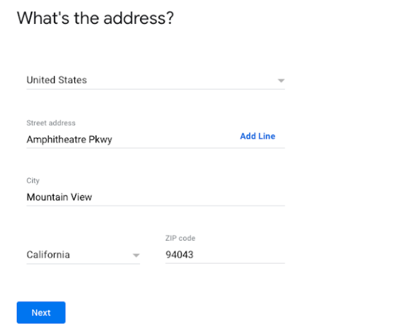Click the Add Line link

pos(258,136)
